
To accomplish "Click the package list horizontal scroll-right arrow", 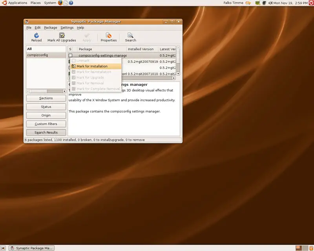I will point(173,78).
